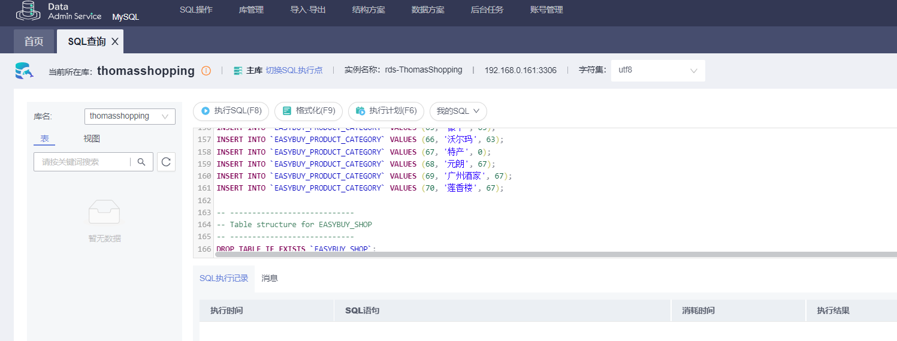897x341 pixels.
Task: Open the 库名 thomasshopping dropdown
Action: coord(130,116)
